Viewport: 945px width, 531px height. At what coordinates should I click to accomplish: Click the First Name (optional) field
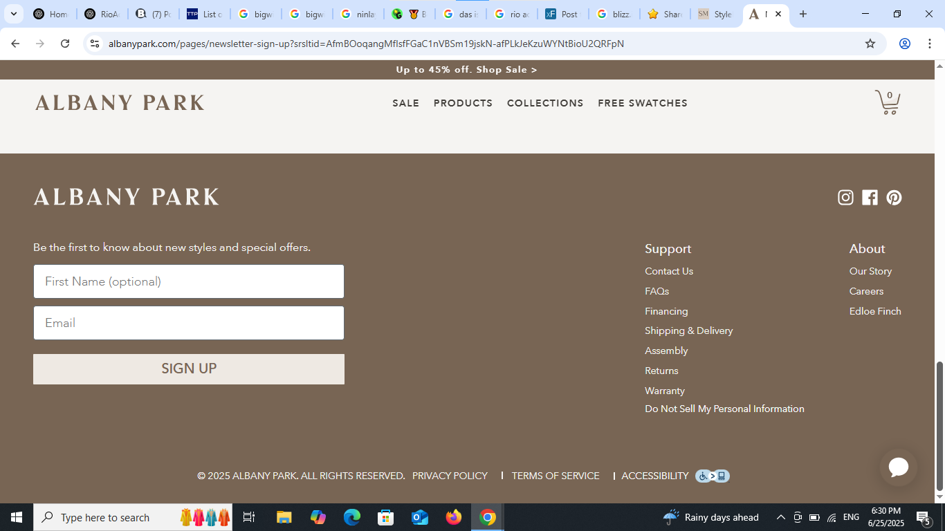point(189,281)
